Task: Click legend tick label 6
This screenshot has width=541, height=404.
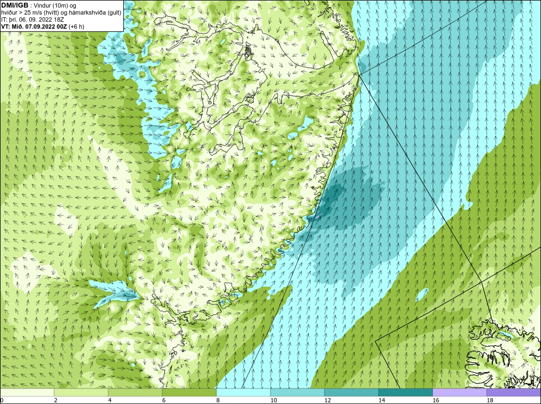Action: tap(164, 400)
